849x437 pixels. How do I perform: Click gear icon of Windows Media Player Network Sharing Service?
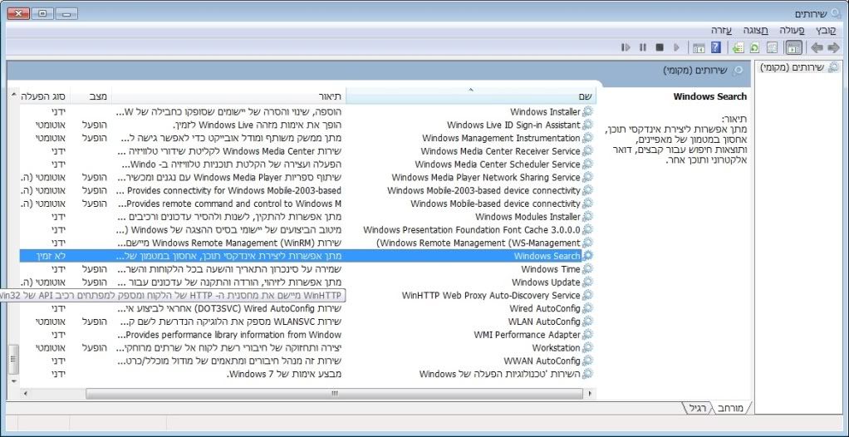click(587, 177)
